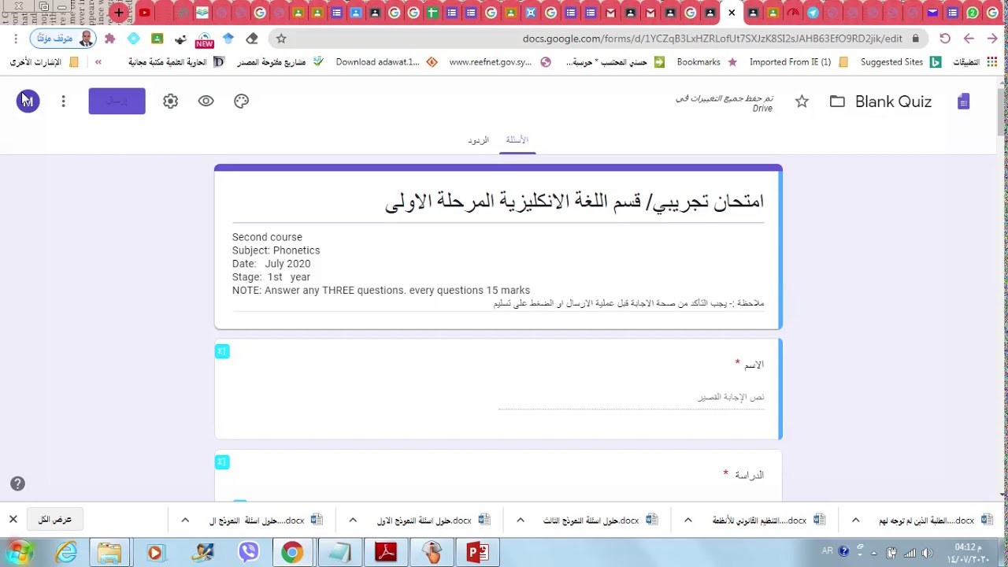The height and width of the screenshot is (567, 1008).
Task: Select the الدراسة question title
Action: [749, 475]
